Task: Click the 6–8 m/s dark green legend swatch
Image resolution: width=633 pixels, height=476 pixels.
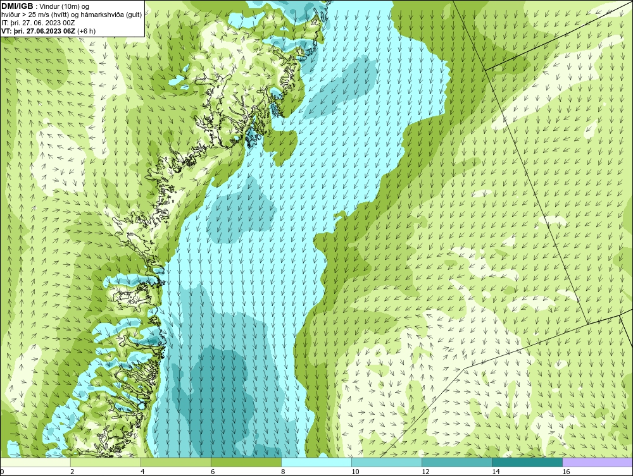Action: 246,462
